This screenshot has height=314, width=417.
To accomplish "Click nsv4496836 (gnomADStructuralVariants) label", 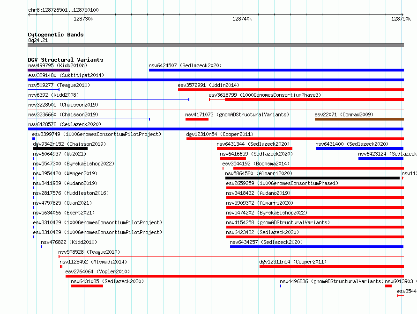I will click(x=332, y=281).
